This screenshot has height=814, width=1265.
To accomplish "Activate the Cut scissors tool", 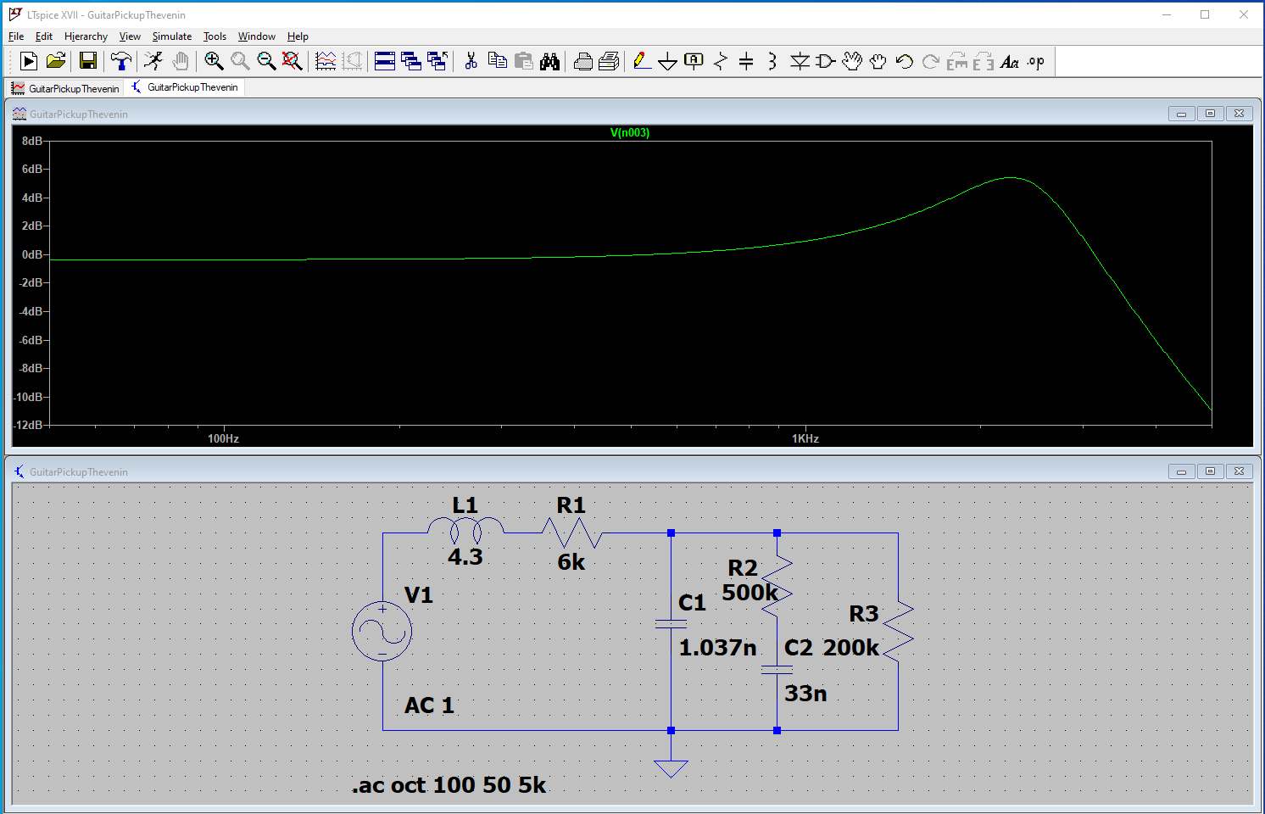I will click(471, 61).
